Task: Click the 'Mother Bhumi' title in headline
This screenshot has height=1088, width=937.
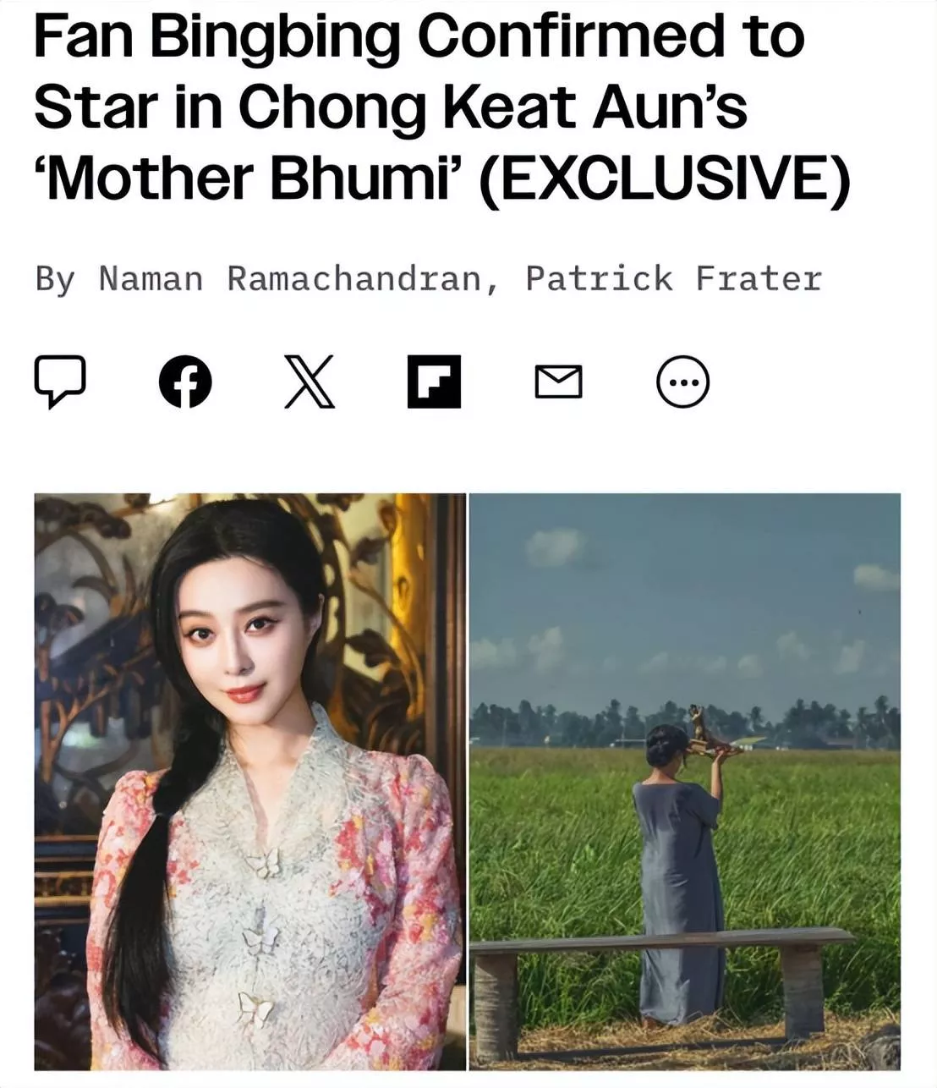Action: (x=249, y=179)
